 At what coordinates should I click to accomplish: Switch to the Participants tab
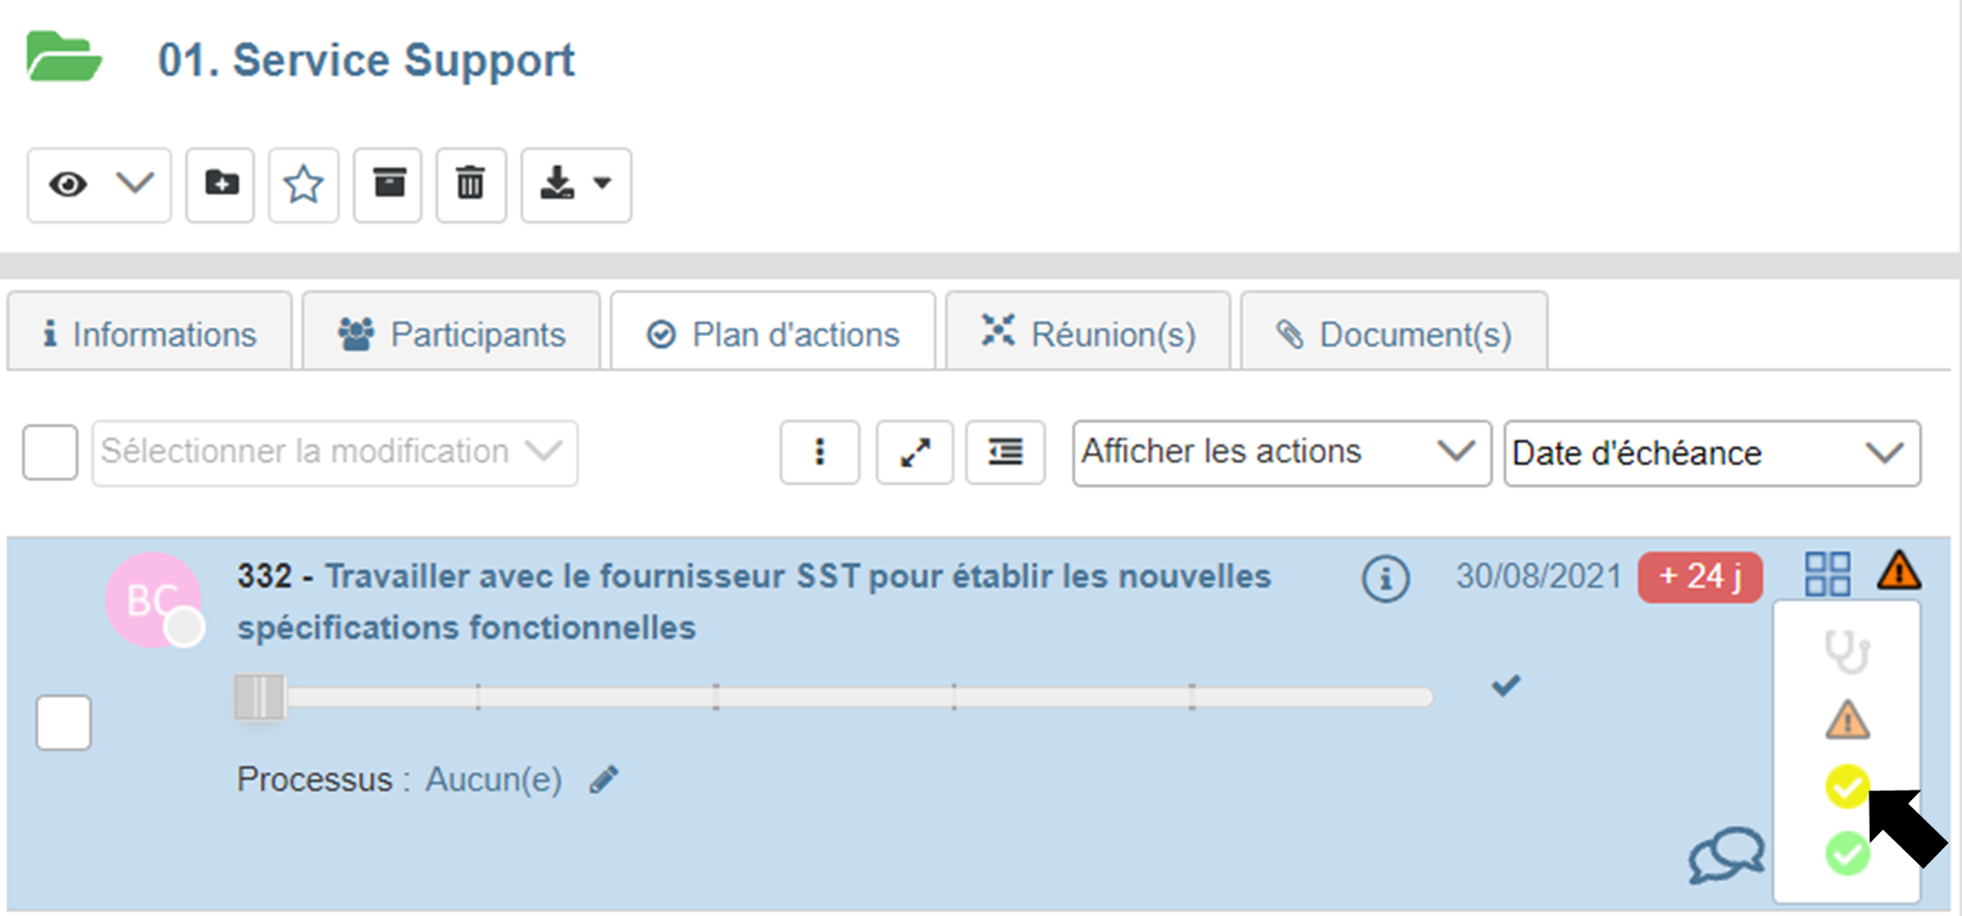(452, 334)
